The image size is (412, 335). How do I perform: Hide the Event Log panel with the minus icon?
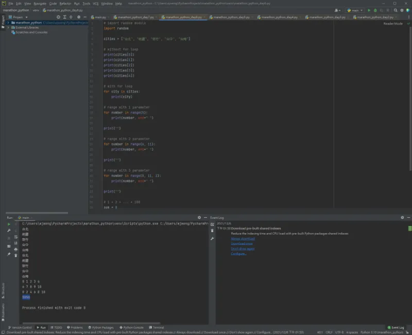[x=408, y=218]
